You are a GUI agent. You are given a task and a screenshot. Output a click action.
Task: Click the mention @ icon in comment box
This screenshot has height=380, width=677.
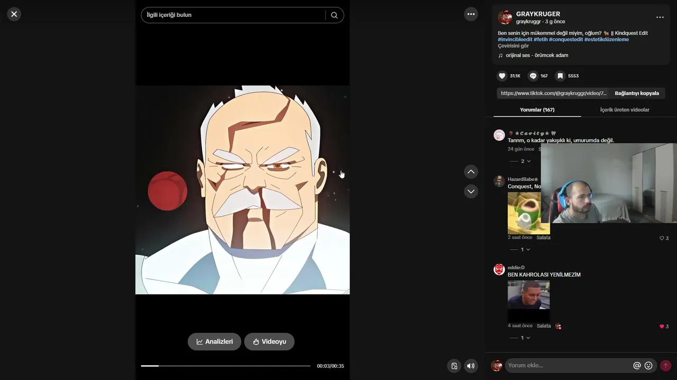[637, 365]
